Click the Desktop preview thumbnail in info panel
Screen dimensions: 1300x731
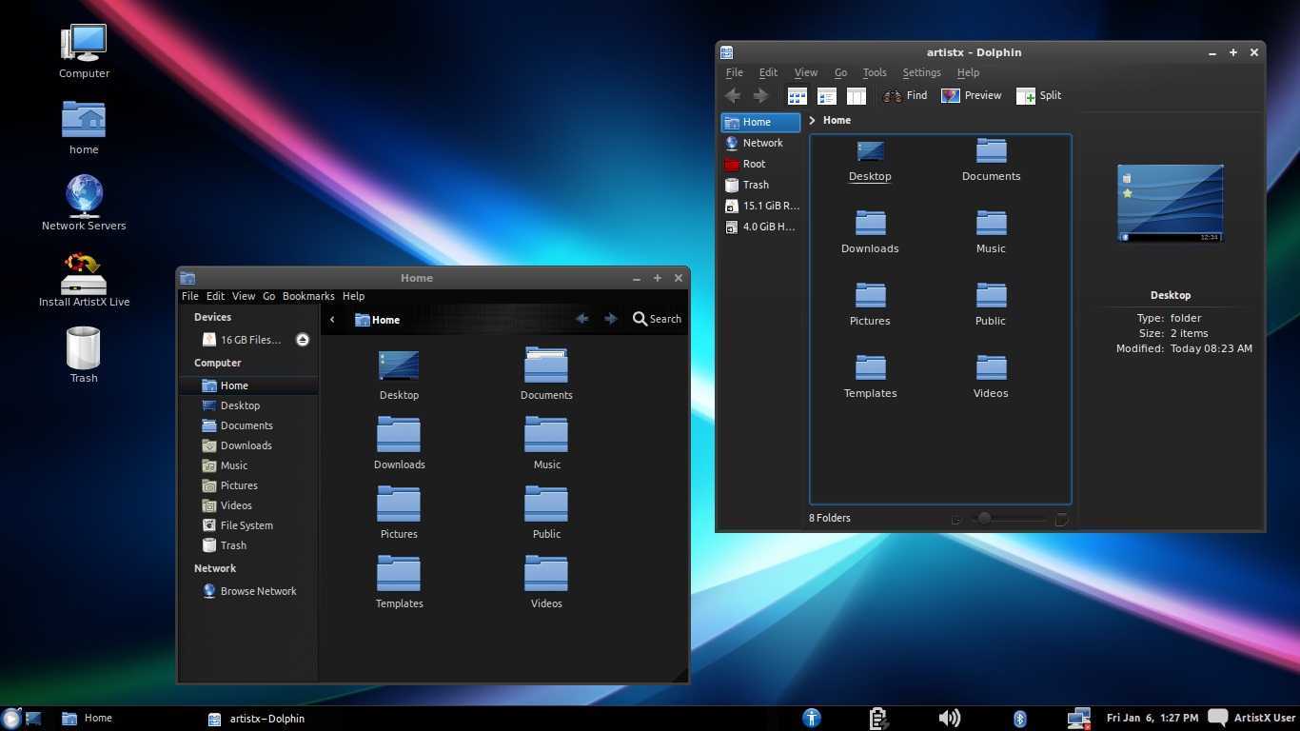pyautogui.click(x=1171, y=204)
